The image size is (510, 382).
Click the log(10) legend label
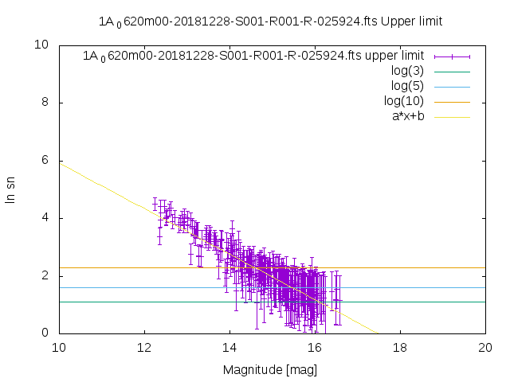click(x=404, y=101)
